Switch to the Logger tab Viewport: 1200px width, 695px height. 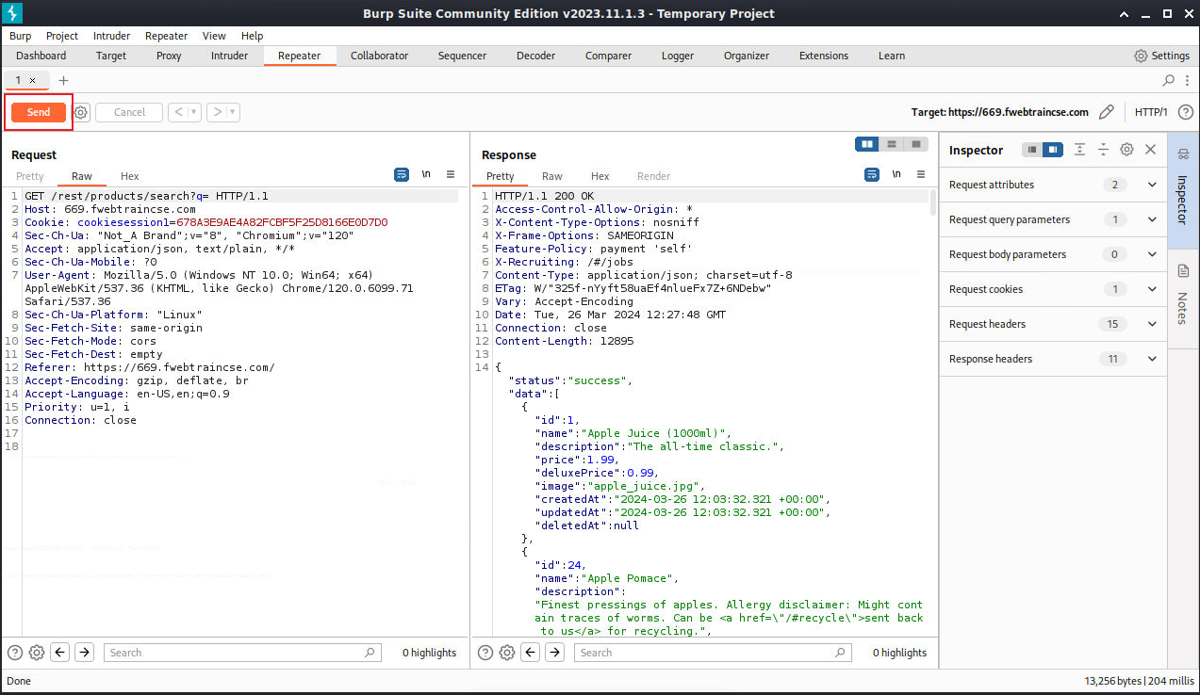pyautogui.click(x=677, y=56)
